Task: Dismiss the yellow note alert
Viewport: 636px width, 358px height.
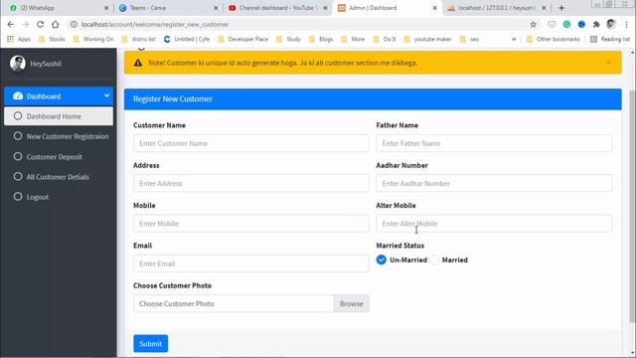Action: pyautogui.click(x=608, y=63)
